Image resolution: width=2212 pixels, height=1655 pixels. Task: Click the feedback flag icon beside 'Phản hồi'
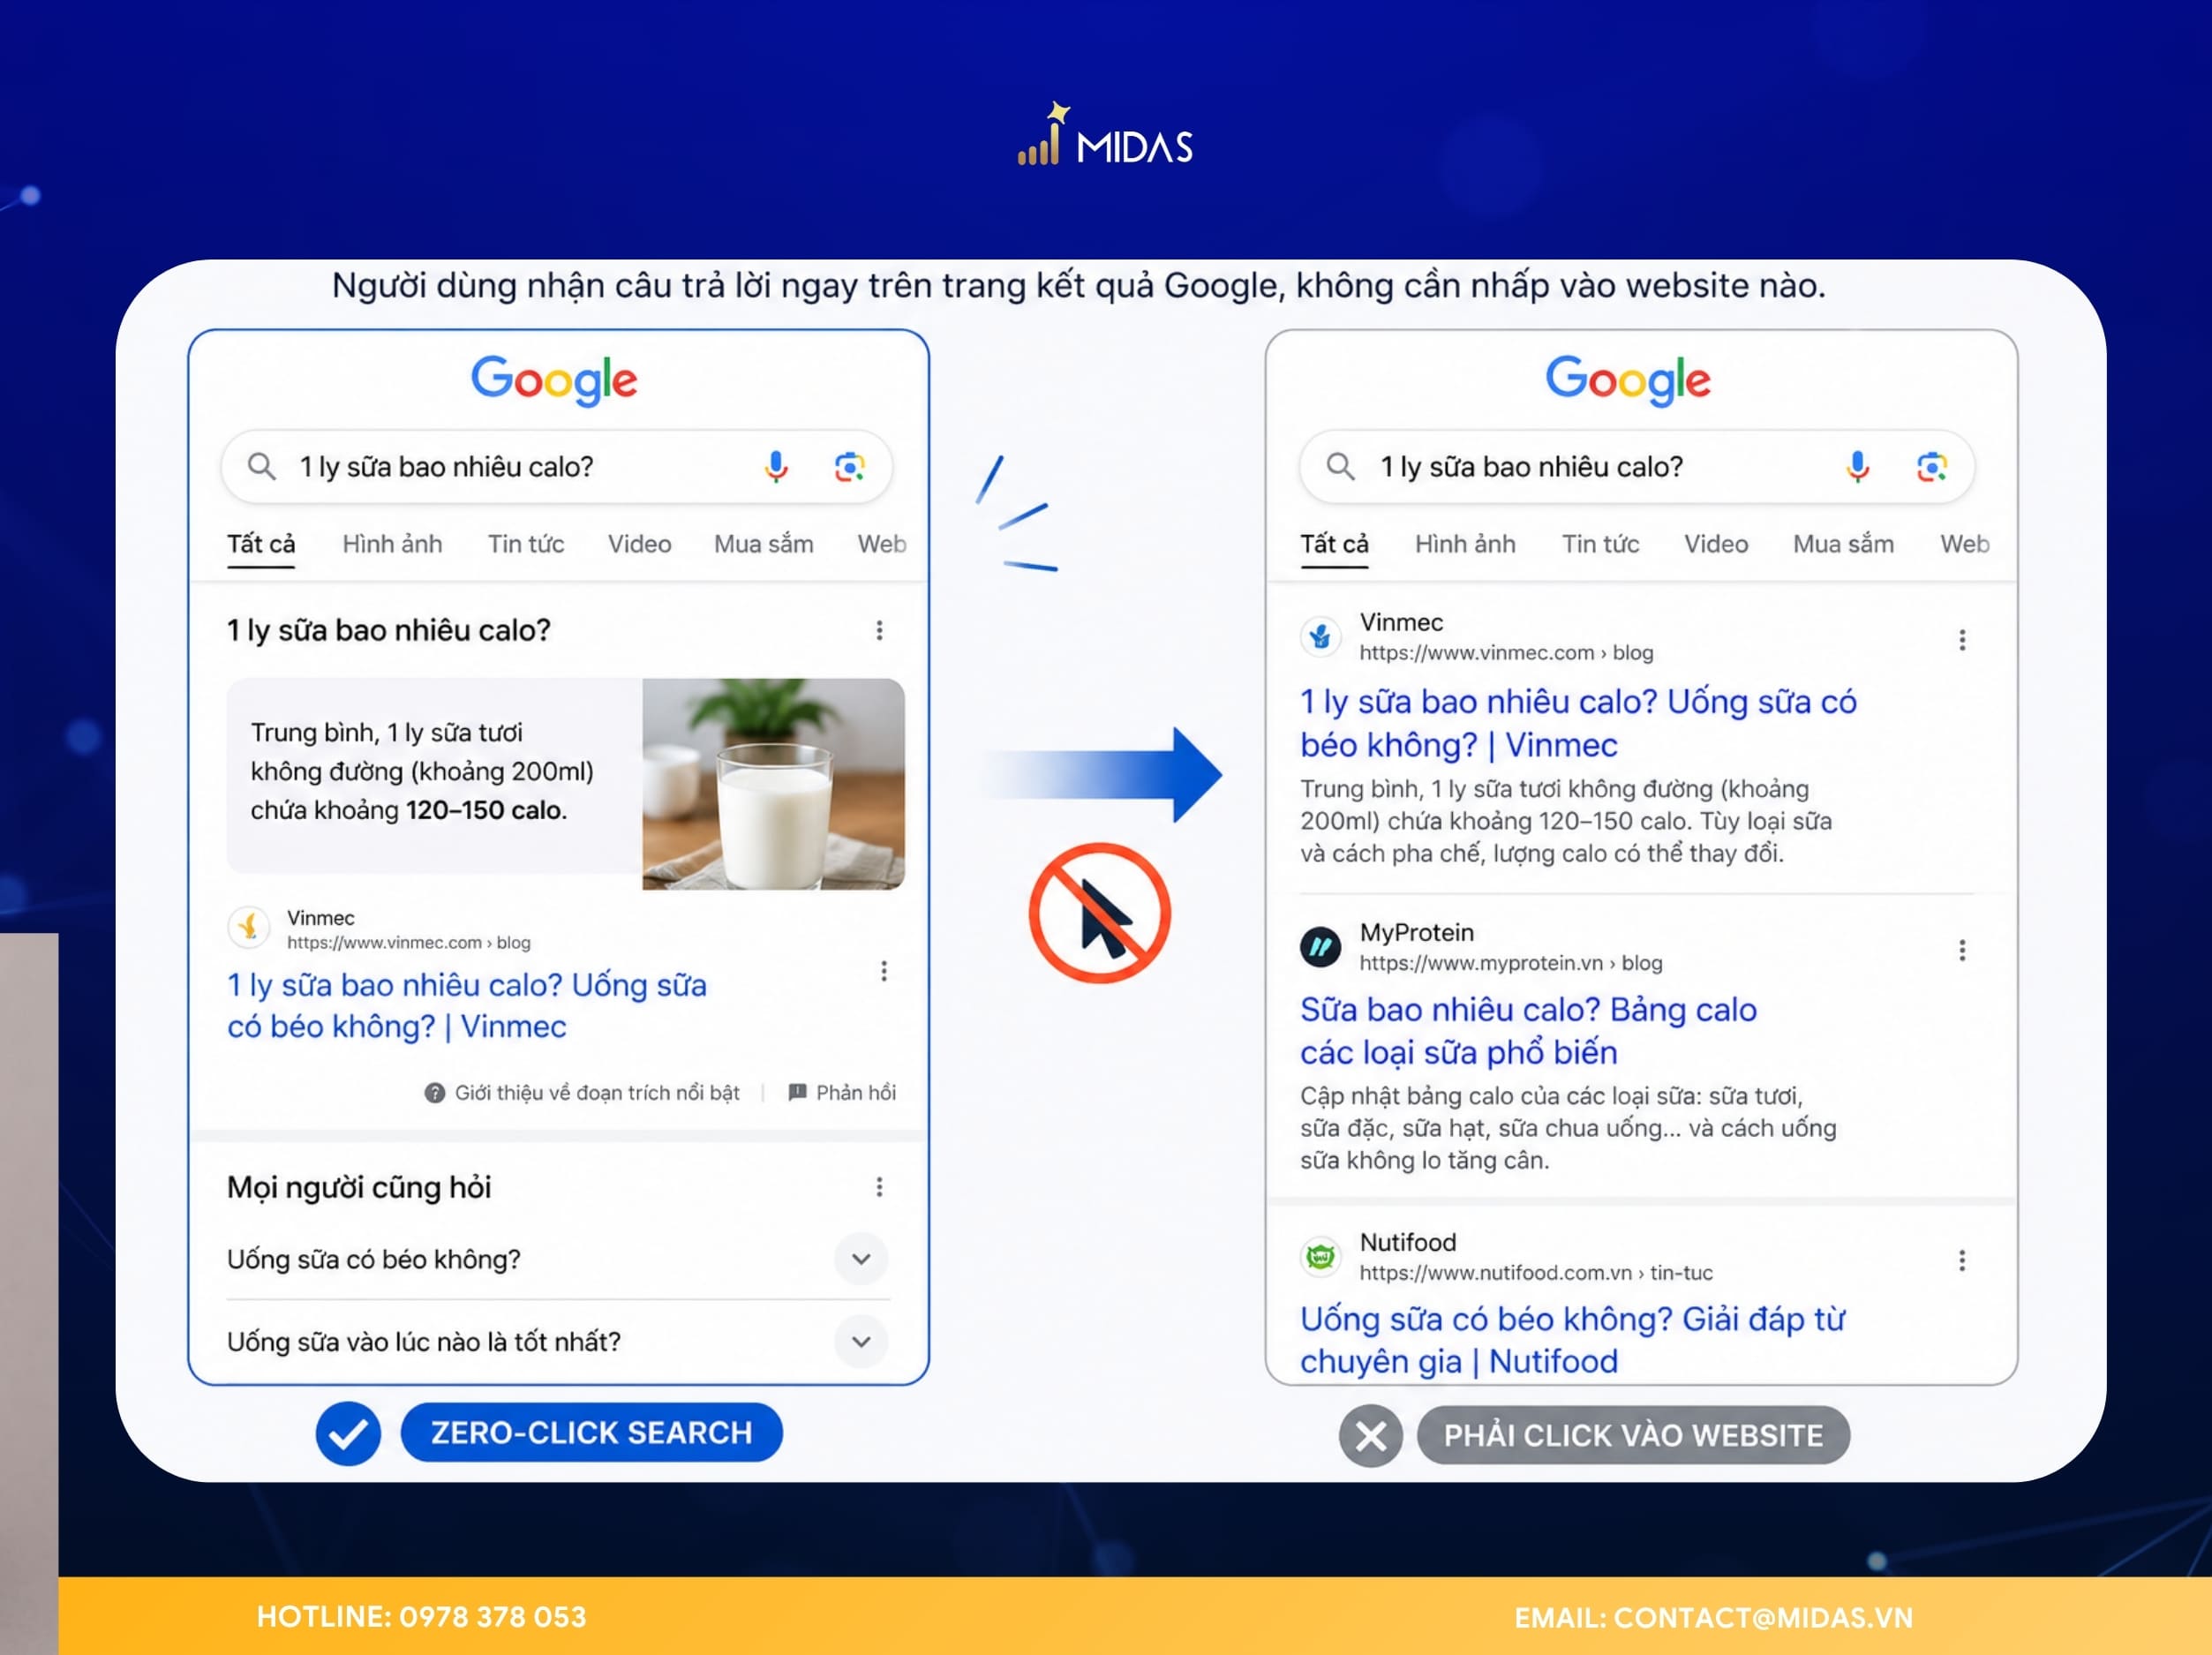797,1092
